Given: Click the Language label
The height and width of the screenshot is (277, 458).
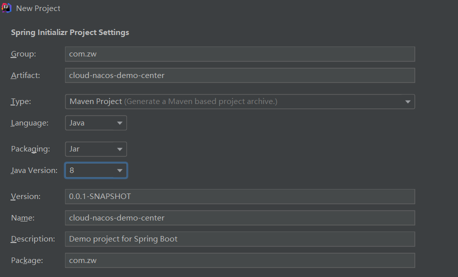Looking at the screenshot, I should (x=29, y=123).
